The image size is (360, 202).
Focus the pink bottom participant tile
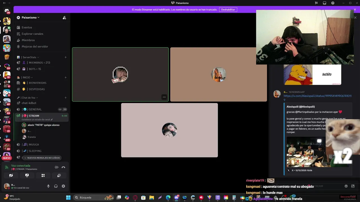point(170,130)
